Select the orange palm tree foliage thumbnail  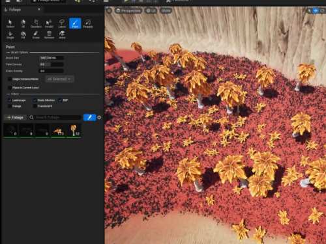(x=74, y=130)
